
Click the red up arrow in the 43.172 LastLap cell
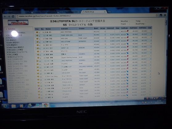[x=127, y=31]
